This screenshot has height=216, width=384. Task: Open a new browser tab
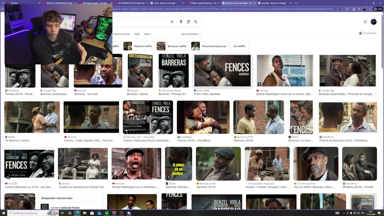[x=296, y=3]
